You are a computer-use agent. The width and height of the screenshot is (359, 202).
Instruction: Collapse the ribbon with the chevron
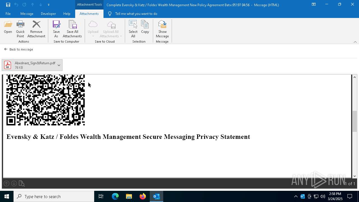[x=355, y=42]
